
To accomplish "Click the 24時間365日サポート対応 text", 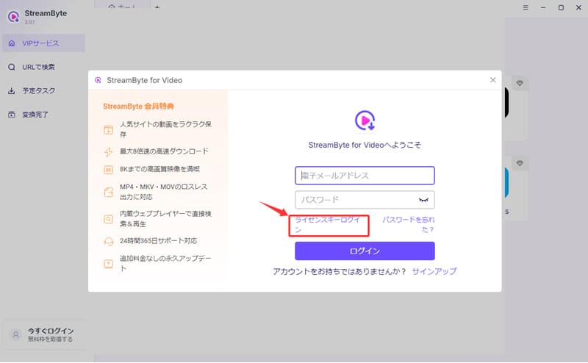I will (158, 241).
